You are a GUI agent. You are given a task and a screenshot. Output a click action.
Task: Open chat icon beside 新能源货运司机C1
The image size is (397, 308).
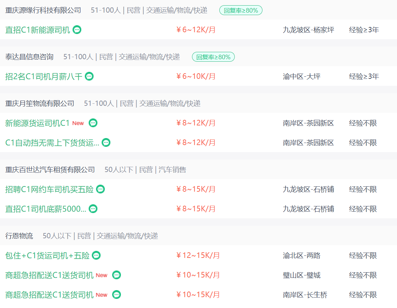(93, 123)
